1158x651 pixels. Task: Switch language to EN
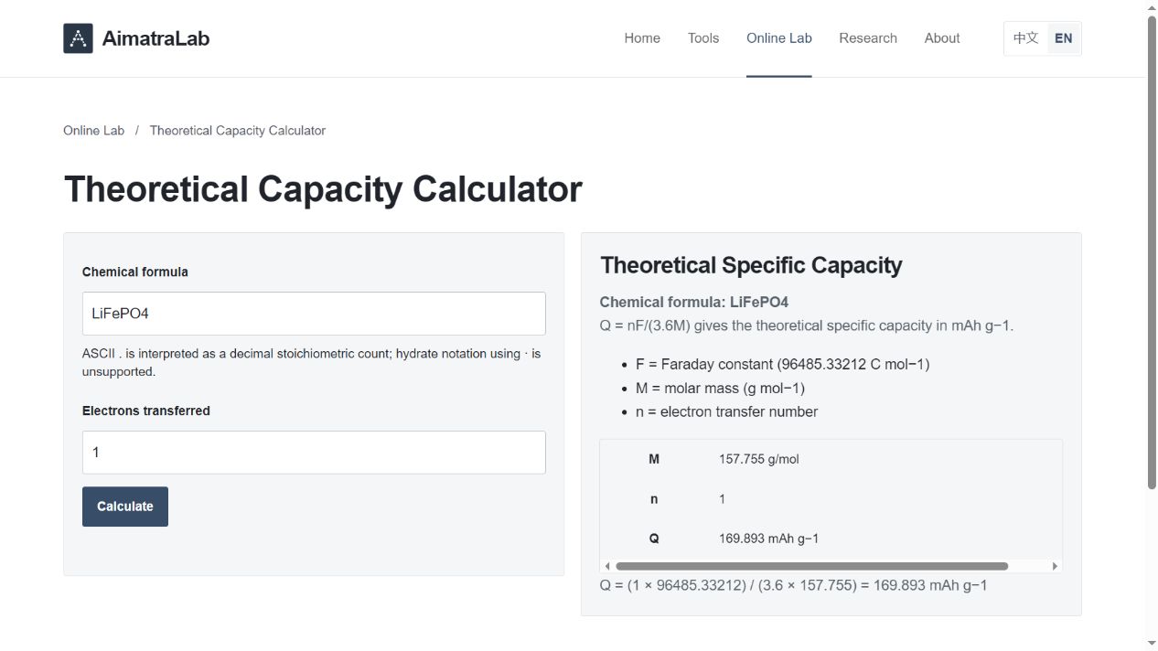pos(1063,38)
